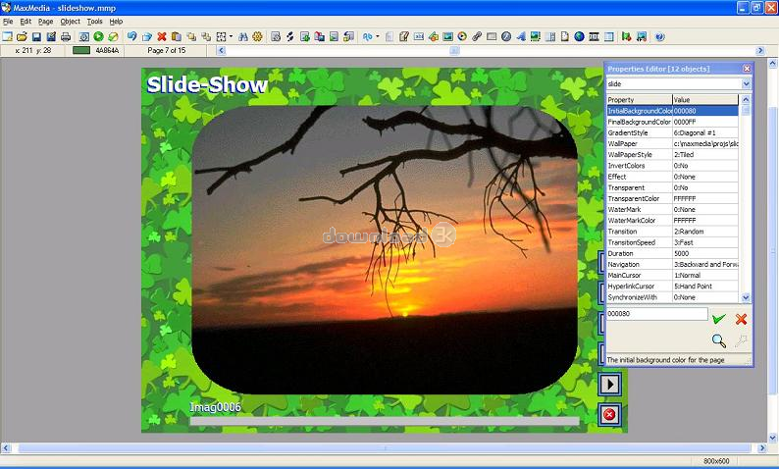The image size is (779, 469).
Task: Open the Tools menu
Action: click(x=94, y=21)
